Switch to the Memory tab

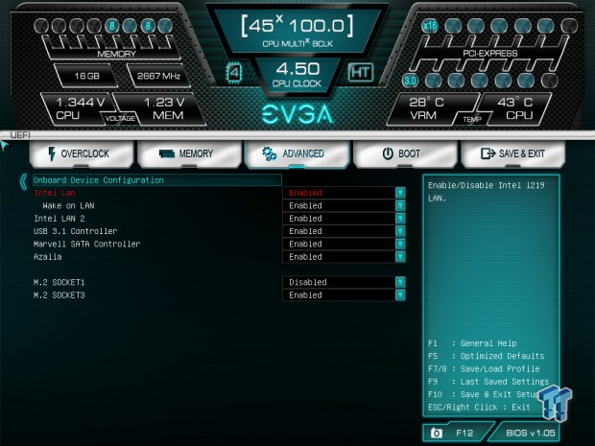click(x=189, y=153)
